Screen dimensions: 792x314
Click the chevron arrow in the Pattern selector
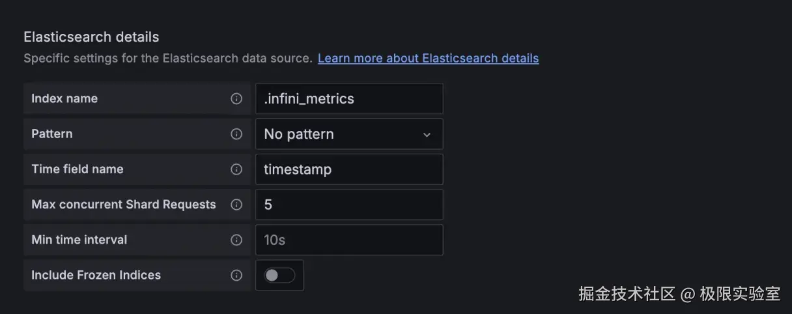coord(427,135)
